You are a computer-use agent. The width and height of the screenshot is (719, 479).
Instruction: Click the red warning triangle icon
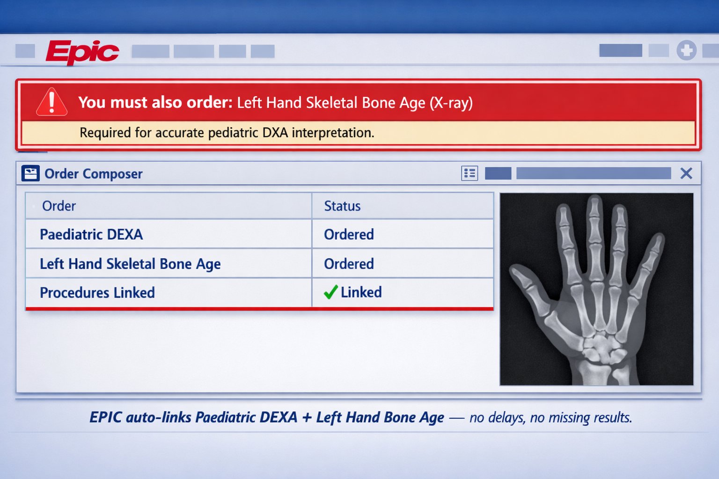click(x=51, y=102)
